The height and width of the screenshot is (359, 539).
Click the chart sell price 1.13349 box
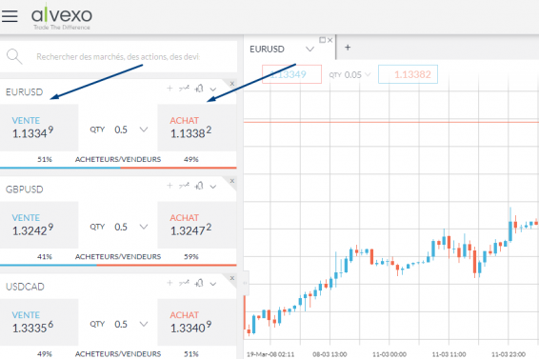[291, 74]
